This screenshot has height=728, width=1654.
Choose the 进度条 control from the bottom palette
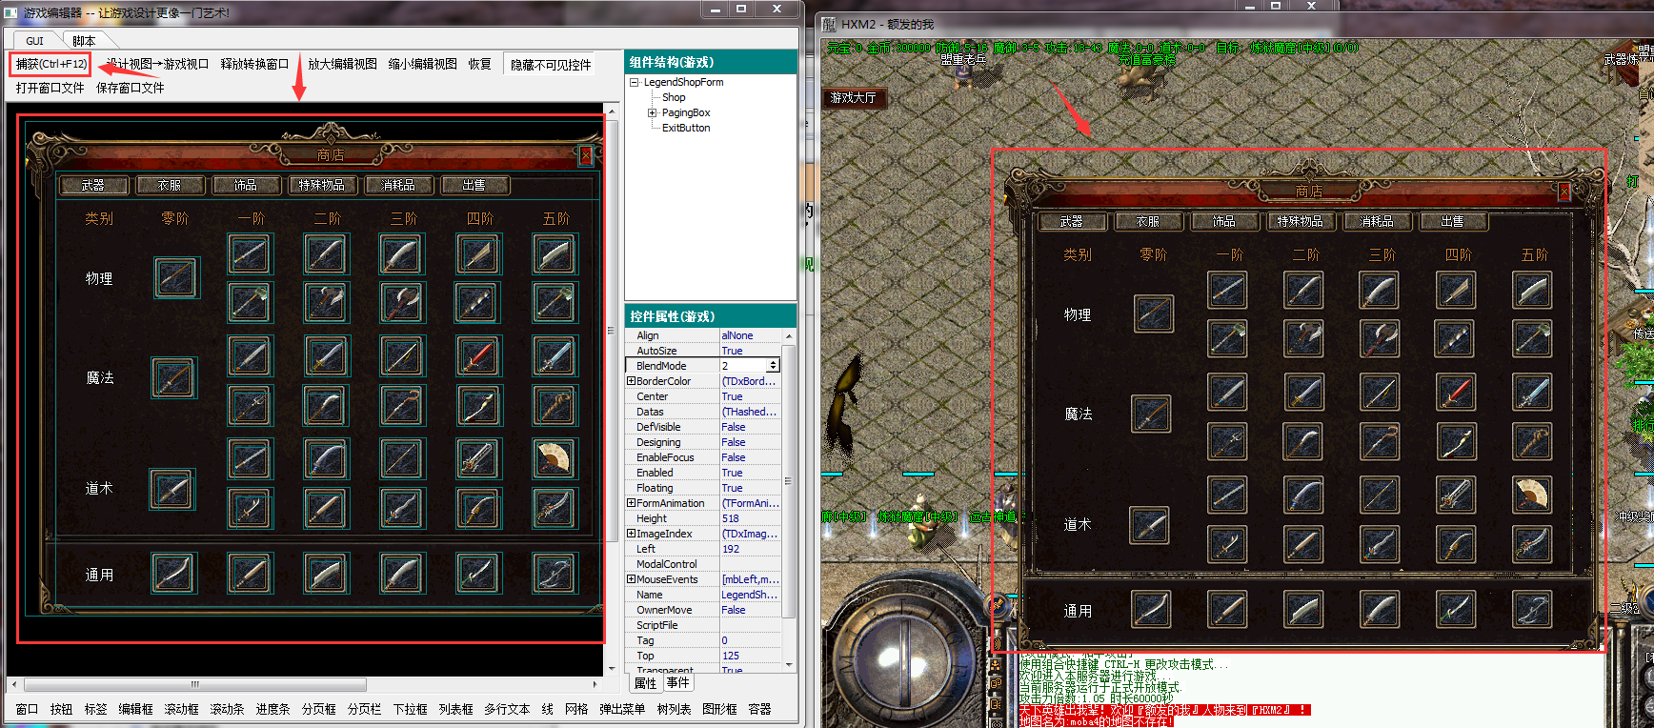272,709
